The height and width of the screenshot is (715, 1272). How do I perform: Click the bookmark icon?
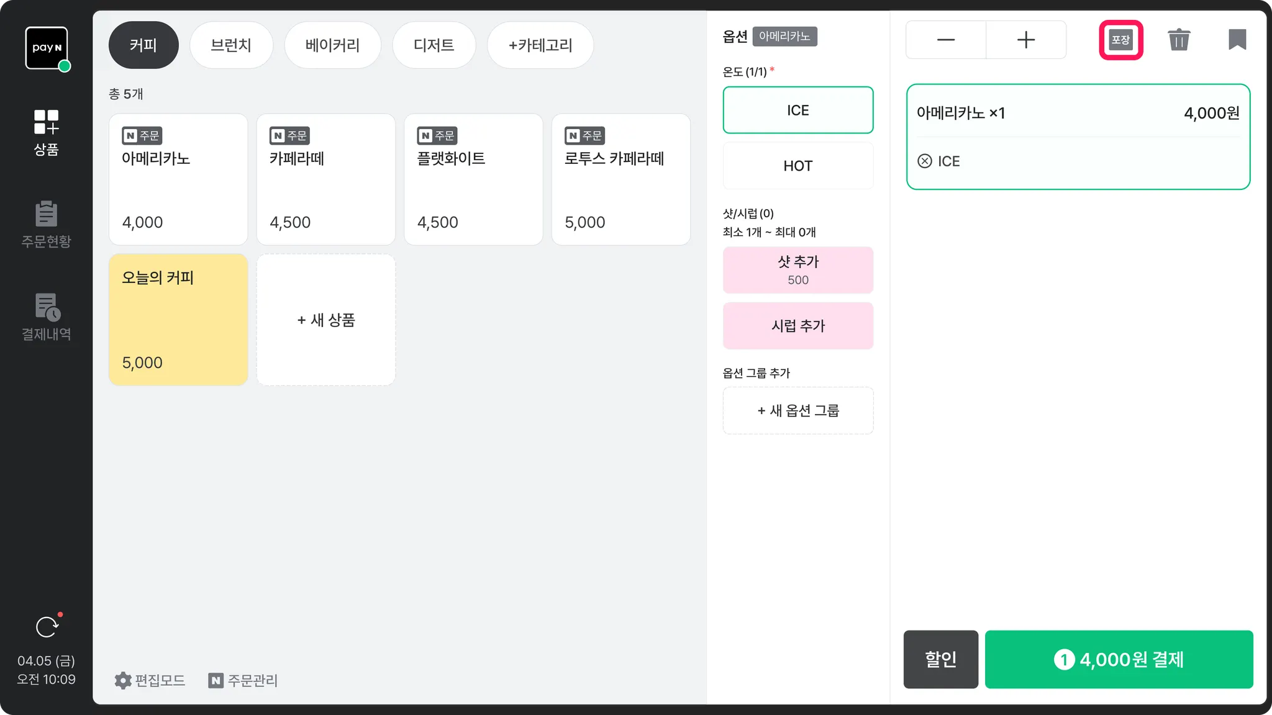[1237, 40]
